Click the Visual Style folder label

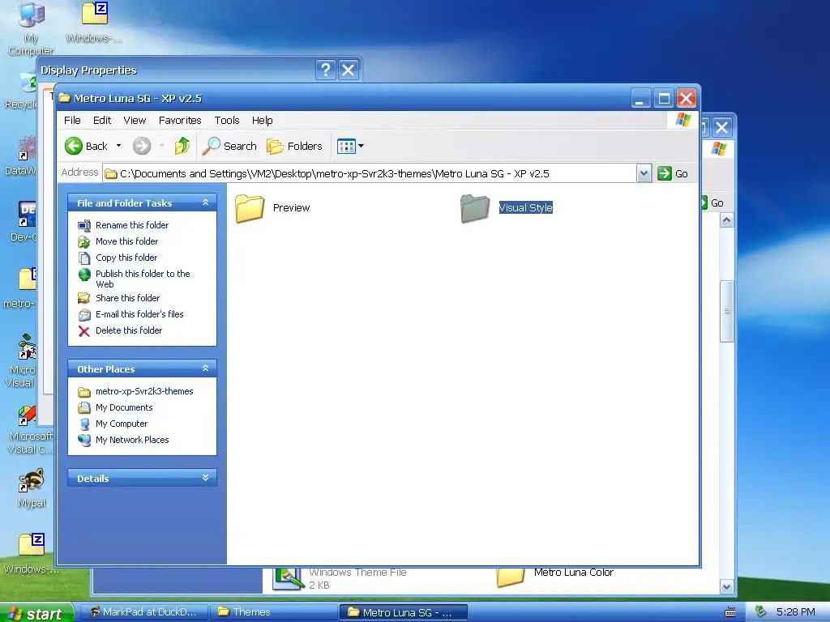click(525, 208)
